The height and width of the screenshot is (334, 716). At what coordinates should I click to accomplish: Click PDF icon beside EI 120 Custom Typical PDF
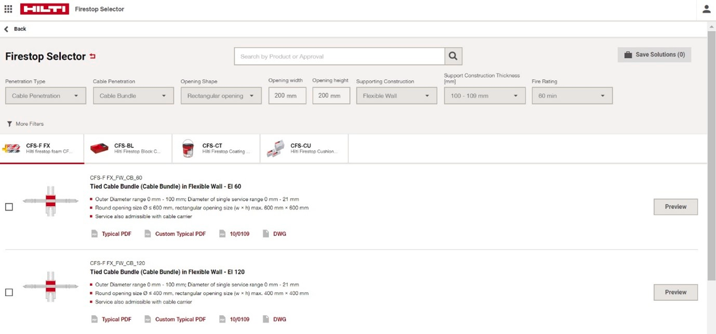pyautogui.click(x=147, y=319)
